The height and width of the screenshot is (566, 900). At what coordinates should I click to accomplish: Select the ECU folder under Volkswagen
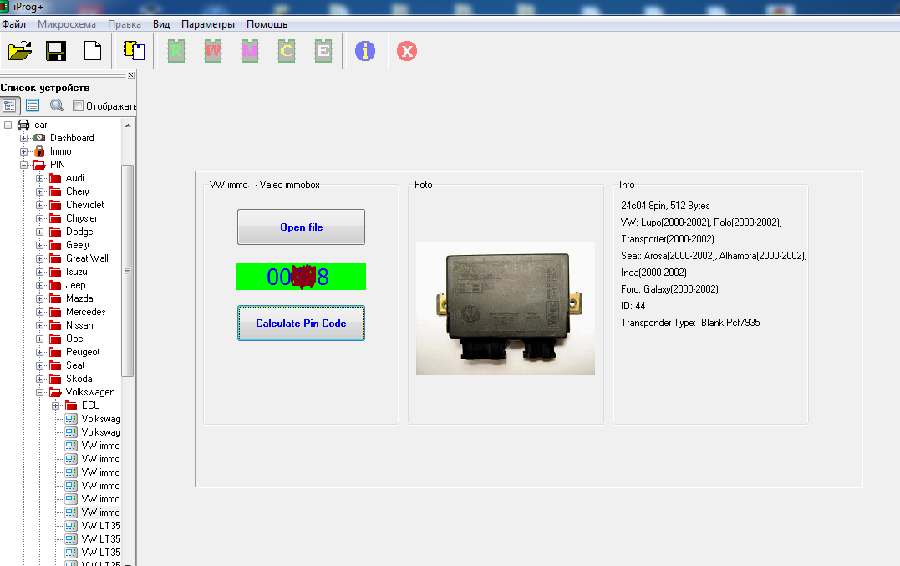click(x=91, y=405)
